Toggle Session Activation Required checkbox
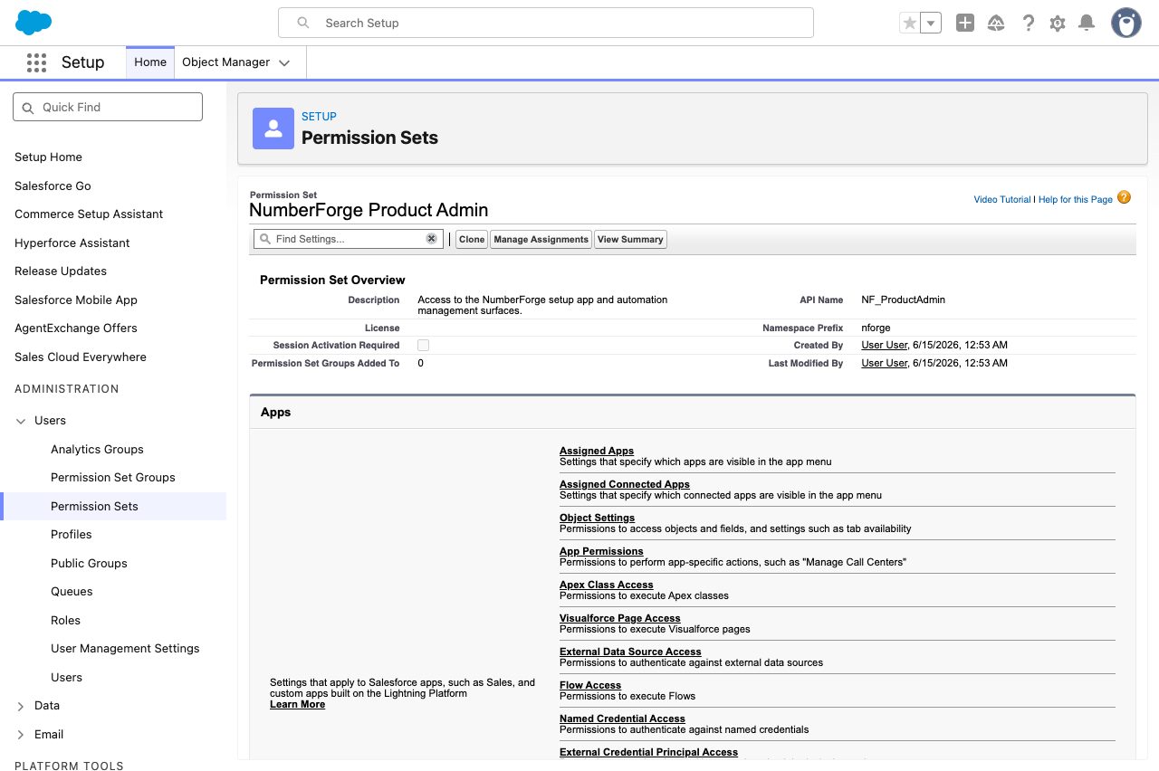This screenshot has width=1159, height=771. pyautogui.click(x=423, y=345)
